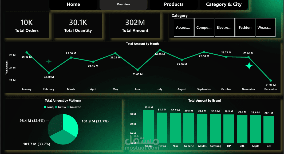This screenshot has width=284, height=154.
Task: Click the FitPro brand bar
Action: click(x=162, y=128)
